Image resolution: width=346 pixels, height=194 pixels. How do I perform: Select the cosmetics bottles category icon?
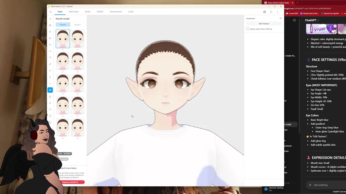pos(50,96)
